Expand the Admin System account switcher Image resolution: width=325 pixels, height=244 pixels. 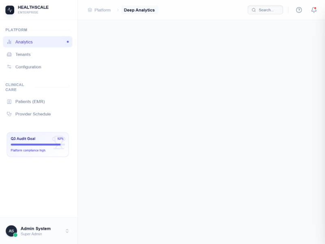[x=67, y=231]
